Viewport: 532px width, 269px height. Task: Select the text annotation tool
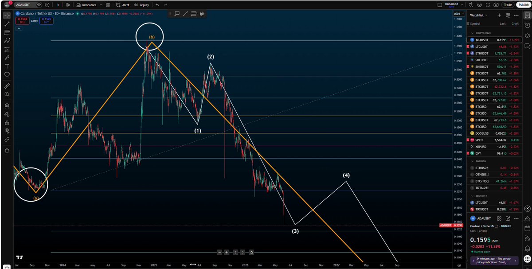point(7,66)
